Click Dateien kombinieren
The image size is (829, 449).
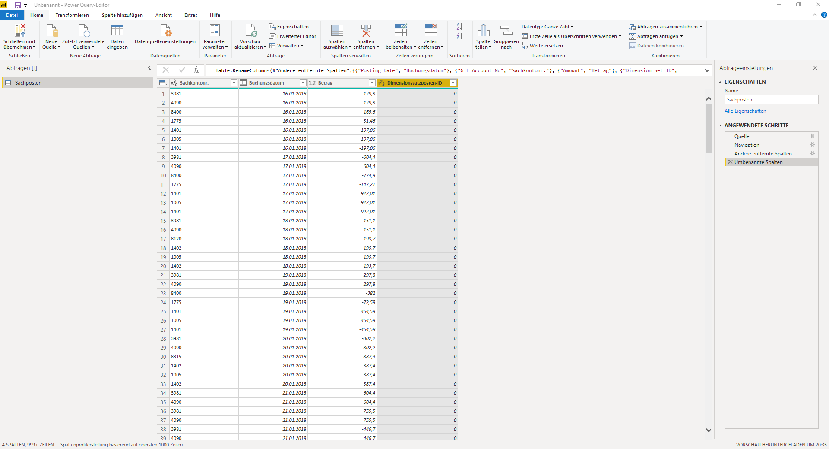(x=656, y=46)
